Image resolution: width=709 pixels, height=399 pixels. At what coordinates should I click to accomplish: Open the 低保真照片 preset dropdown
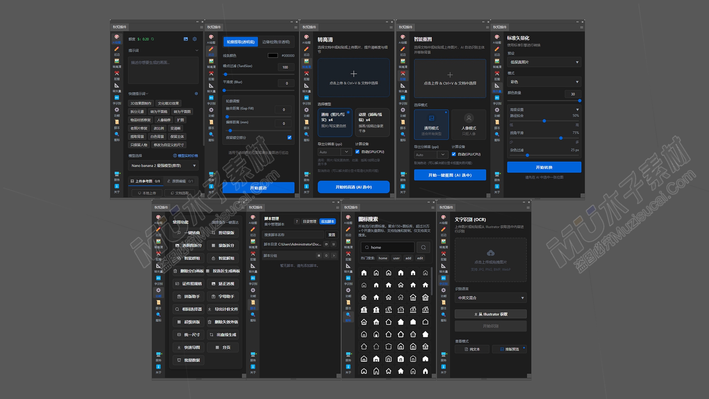point(544,62)
